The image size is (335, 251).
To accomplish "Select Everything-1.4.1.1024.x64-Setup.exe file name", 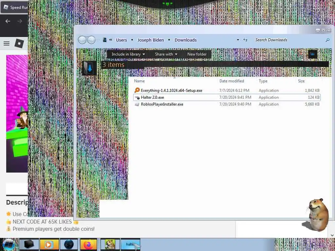I will tap(171, 91).
